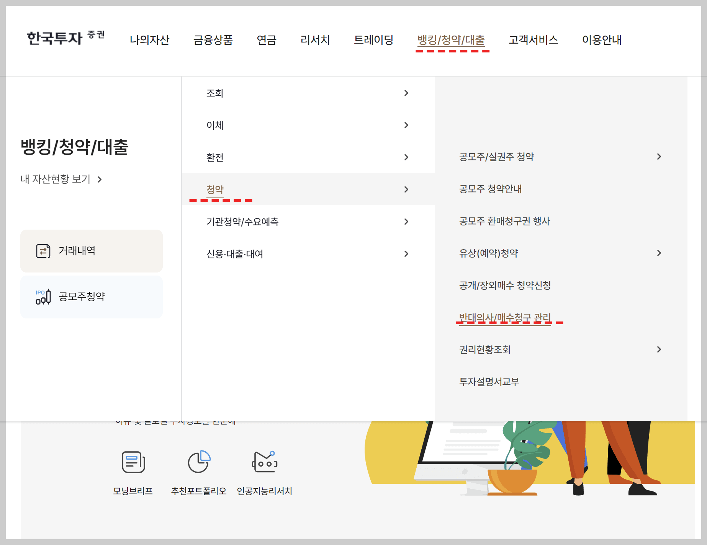Open the 뱅킹/청약/대출 menu
This screenshot has width=707, height=545.
click(x=452, y=40)
